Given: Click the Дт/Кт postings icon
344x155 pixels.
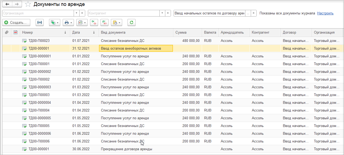Looking at the screenshot, I should (x=104, y=23).
